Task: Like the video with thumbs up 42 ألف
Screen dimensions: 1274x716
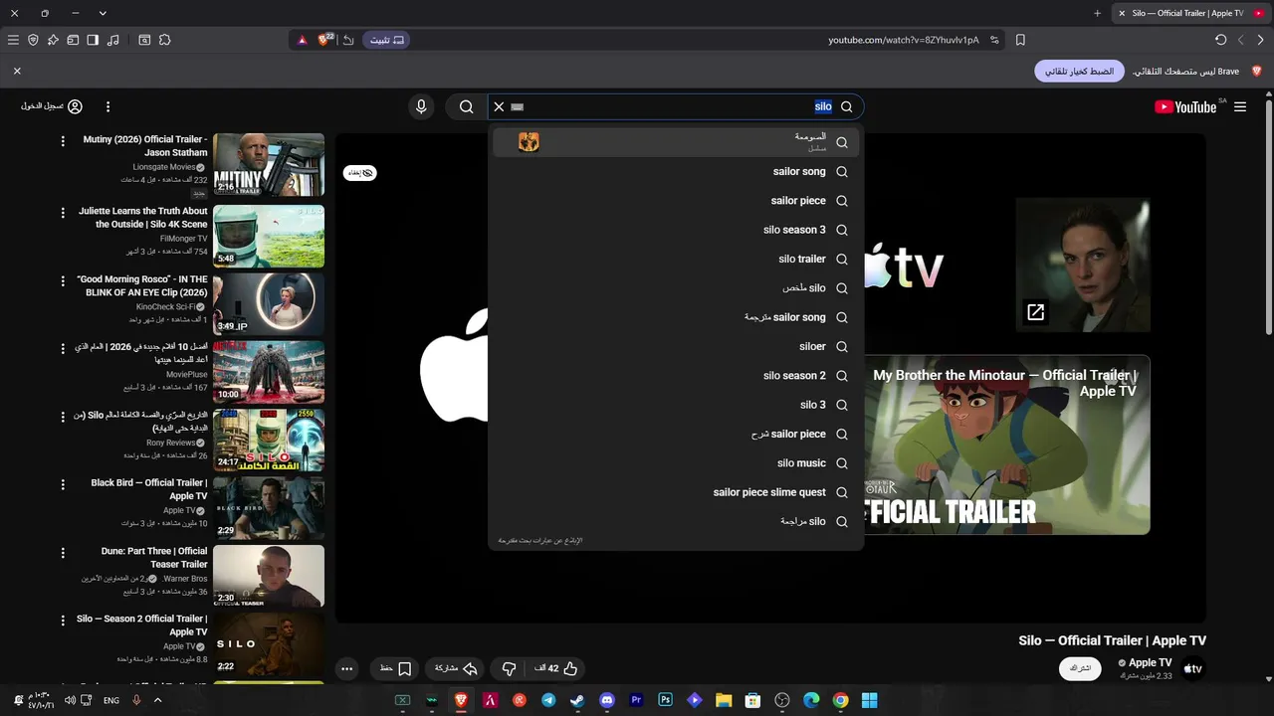Action: 556,668
